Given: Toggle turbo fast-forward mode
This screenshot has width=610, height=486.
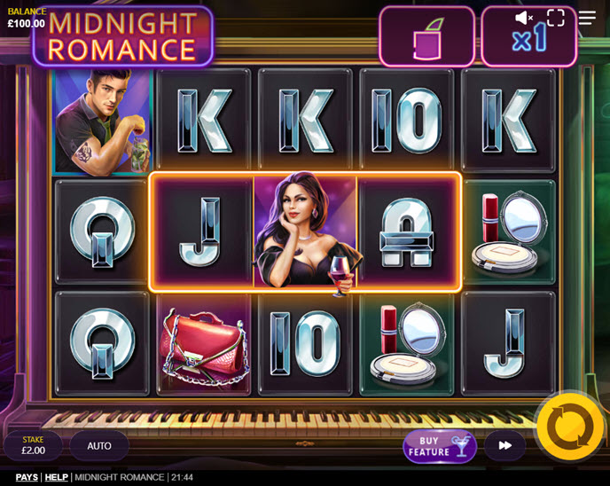Looking at the screenshot, I should (505, 445).
